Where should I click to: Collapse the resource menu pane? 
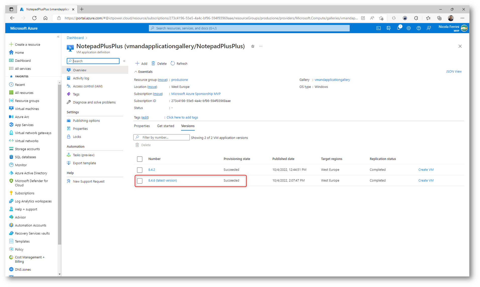(x=124, y=61)
